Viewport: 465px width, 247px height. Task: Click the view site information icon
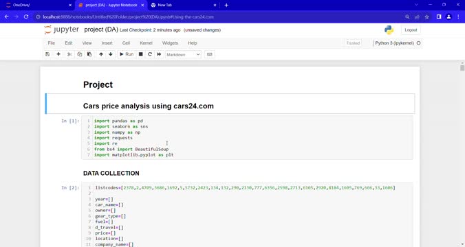click(x=38, y=17)
